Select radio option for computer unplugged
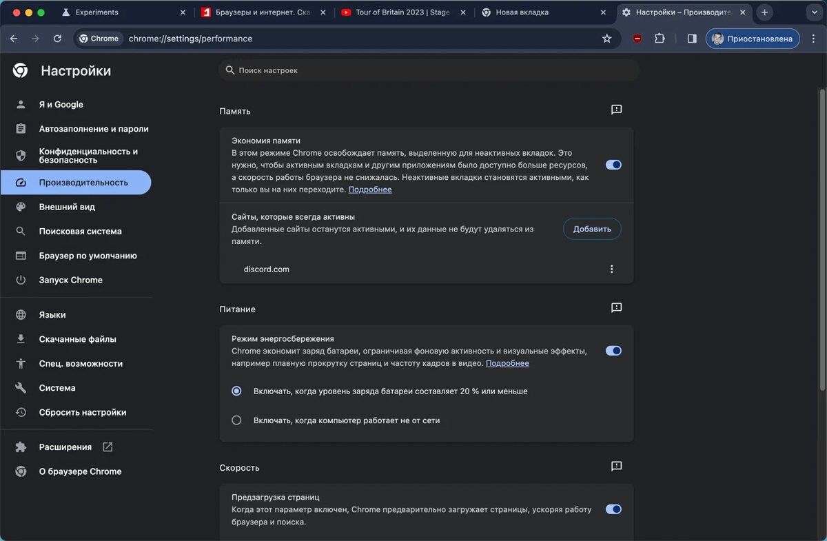 [236, 420]
